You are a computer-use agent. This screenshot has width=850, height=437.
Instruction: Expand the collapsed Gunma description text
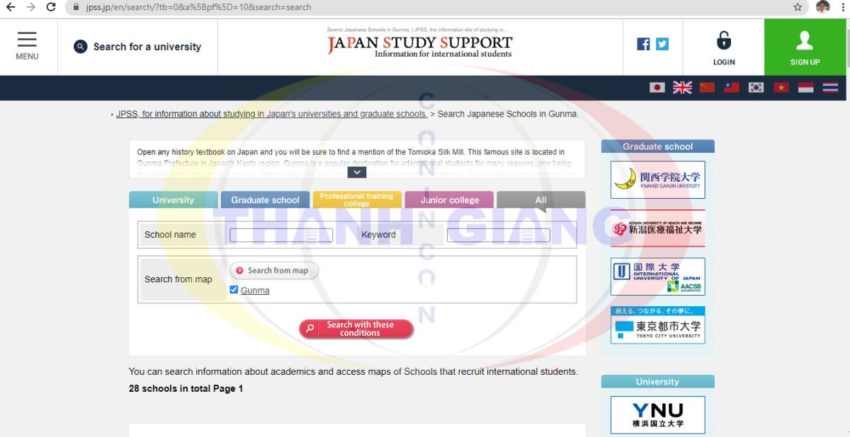click(x=356, y=172)
